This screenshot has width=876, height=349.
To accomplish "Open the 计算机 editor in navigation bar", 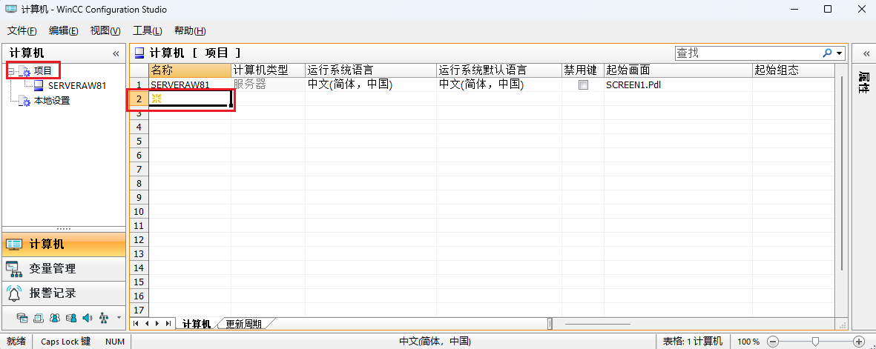I will pyautogui.click(x=65, y=244).
